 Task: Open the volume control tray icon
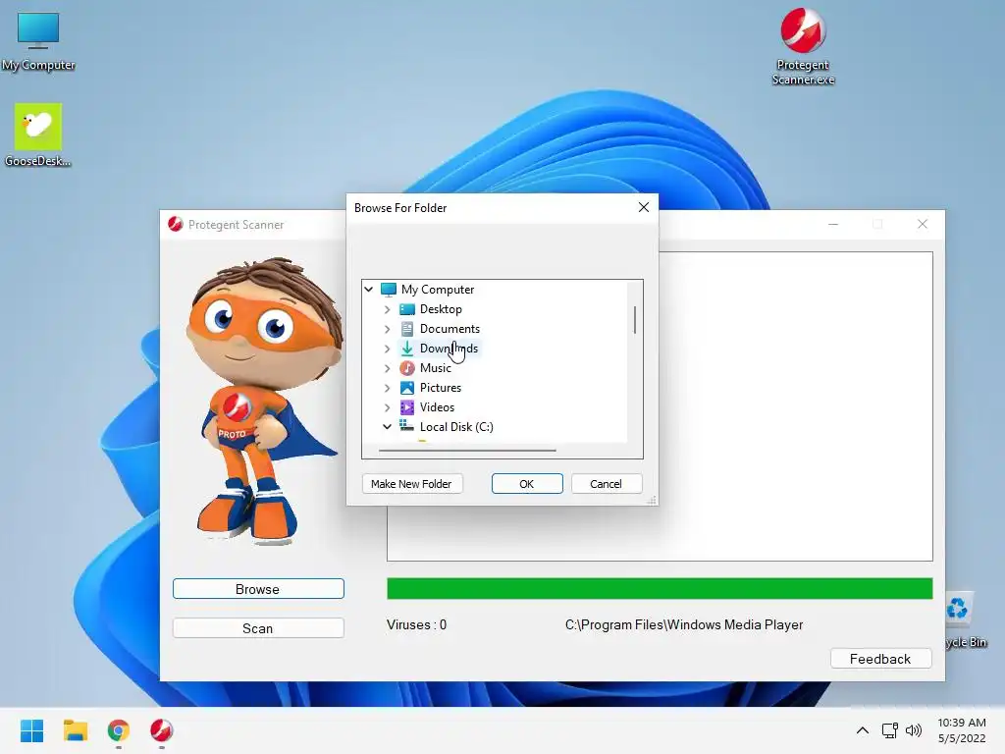(914, 730)
